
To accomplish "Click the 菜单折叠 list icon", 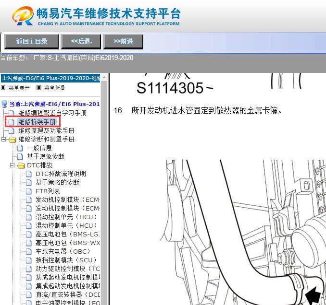I will (x=38, y=88).
